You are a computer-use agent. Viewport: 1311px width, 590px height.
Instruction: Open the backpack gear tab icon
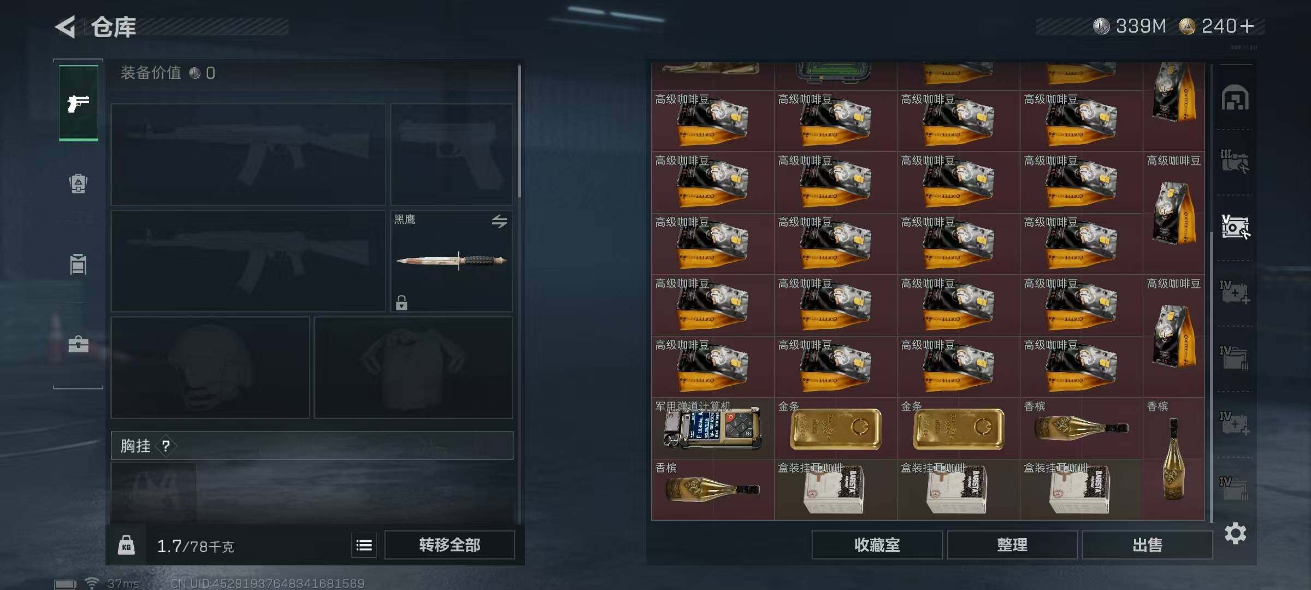(78, 183)
